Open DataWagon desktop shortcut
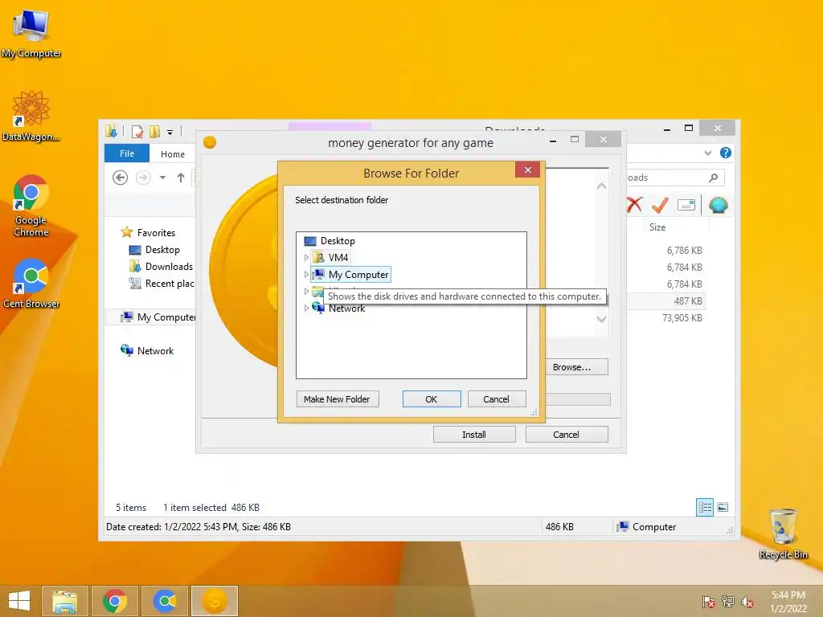The width and height of the screenshot is (823, 617). (31, 116)
